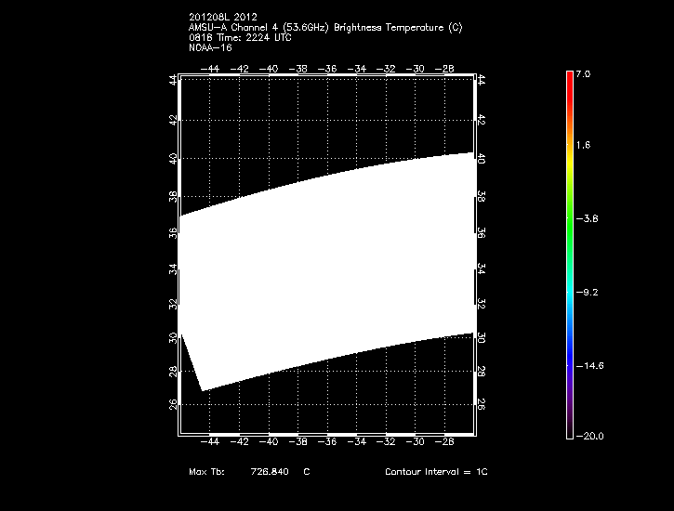Image resolution: width=674 pixels, height=511 pixels.
Task: Click the AMSU-A Channel 4 title text
Action: (324, 28)
